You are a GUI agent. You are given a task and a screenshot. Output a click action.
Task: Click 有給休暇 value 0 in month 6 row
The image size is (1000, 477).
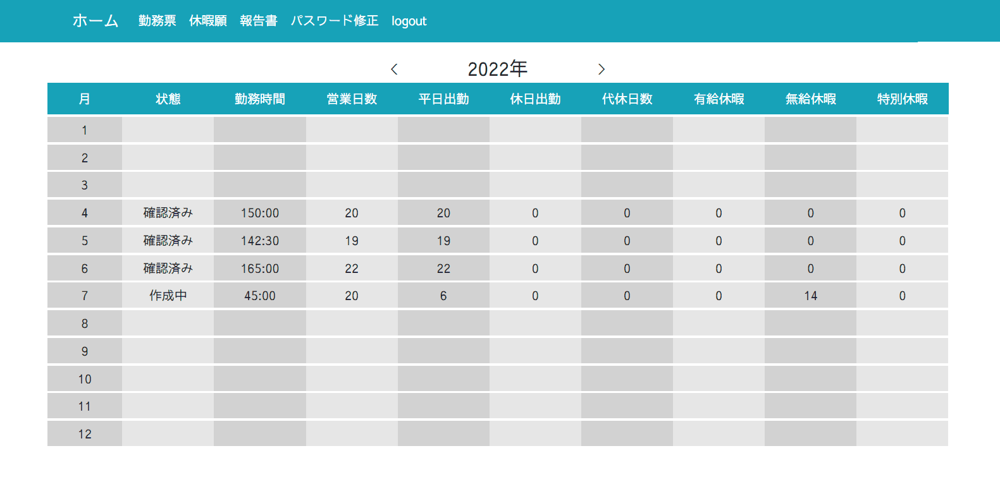(719, 269)
